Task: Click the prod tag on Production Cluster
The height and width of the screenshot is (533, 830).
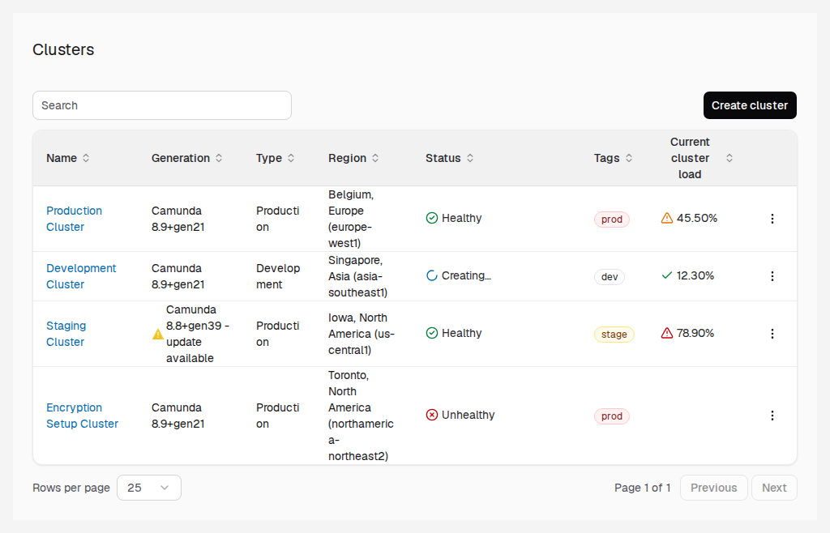Action: 612,220
